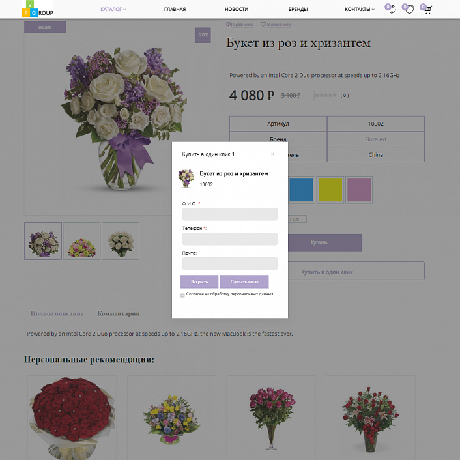Click the -20% discount badge
460x460 pixels.
pos(203,35)
